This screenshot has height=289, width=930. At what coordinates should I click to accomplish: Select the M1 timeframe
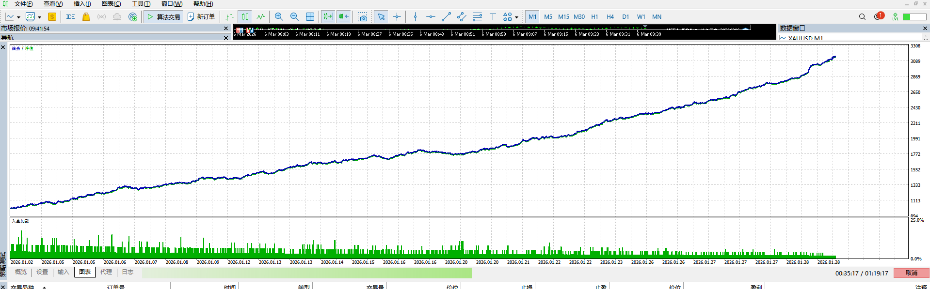(x=532, y=17)
